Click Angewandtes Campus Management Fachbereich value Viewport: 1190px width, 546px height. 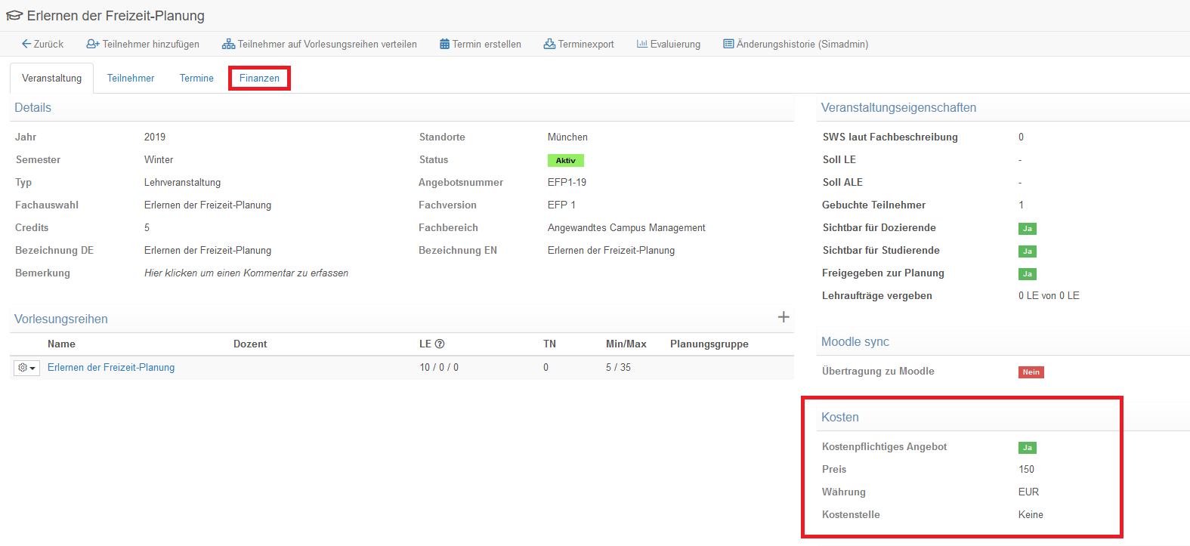coord(626,227)
